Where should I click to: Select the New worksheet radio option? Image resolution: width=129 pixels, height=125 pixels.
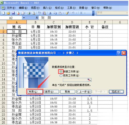[x=61, y=72]
